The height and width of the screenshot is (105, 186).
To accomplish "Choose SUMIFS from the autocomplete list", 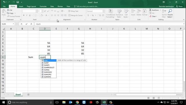I will click(x=49, y=65).
